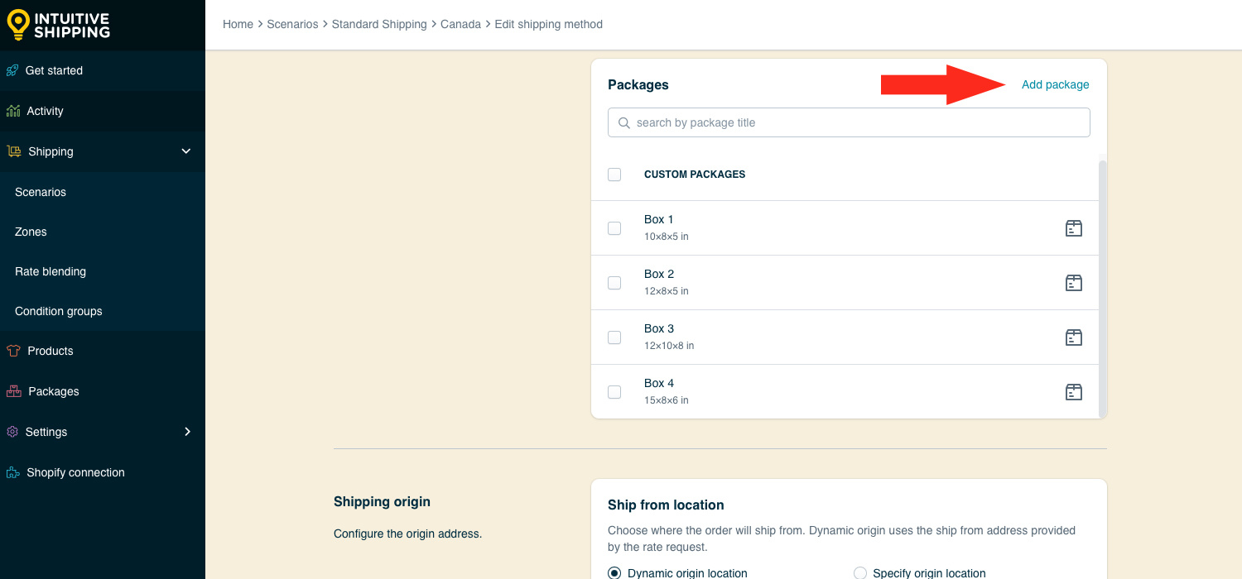Select Dynamic origin location radio button

point(614,573)
